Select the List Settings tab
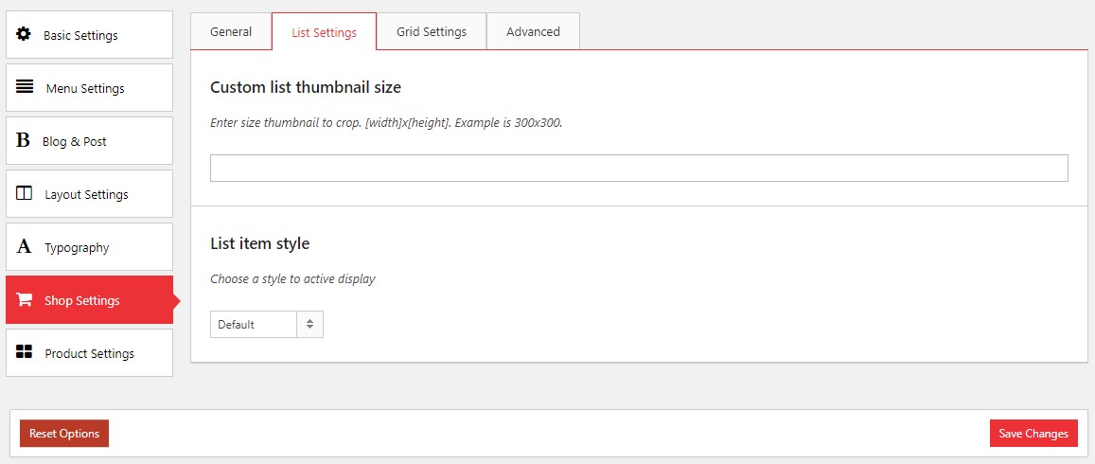 [324, 32]
